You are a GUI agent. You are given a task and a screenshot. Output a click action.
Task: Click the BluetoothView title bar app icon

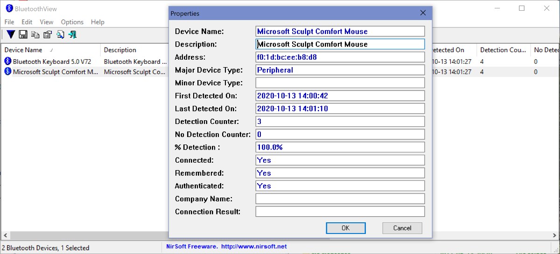coord(9,8)
